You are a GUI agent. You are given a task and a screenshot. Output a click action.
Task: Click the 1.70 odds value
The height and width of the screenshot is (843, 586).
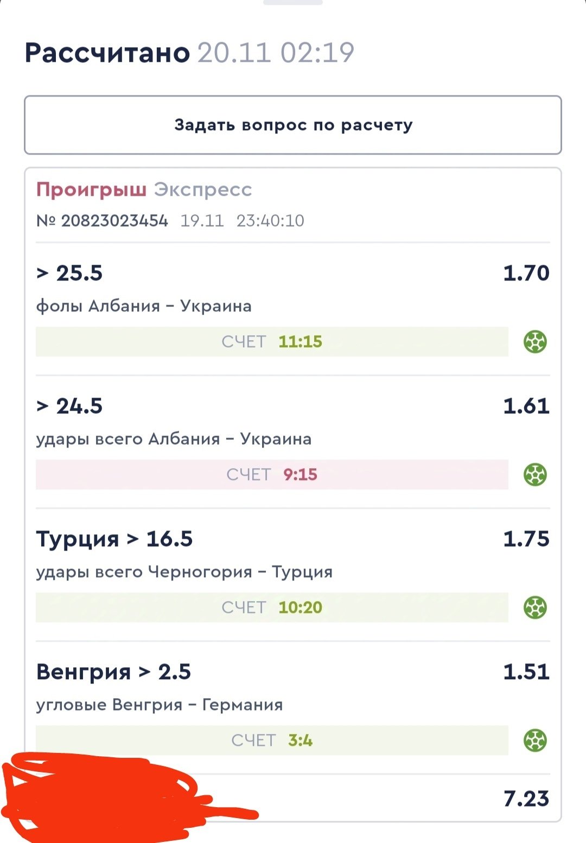click(526, 273)
